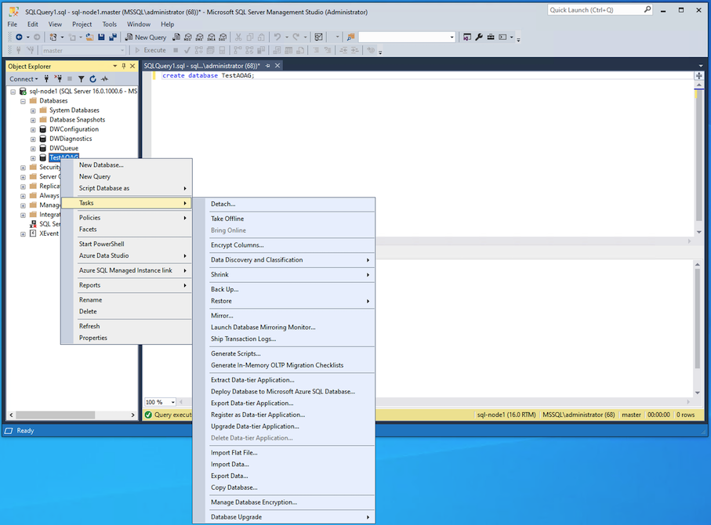Viewport: 711px width, 525px height.
Task: Click the Database Engine Query icon
Action: [x=176, y=37]
